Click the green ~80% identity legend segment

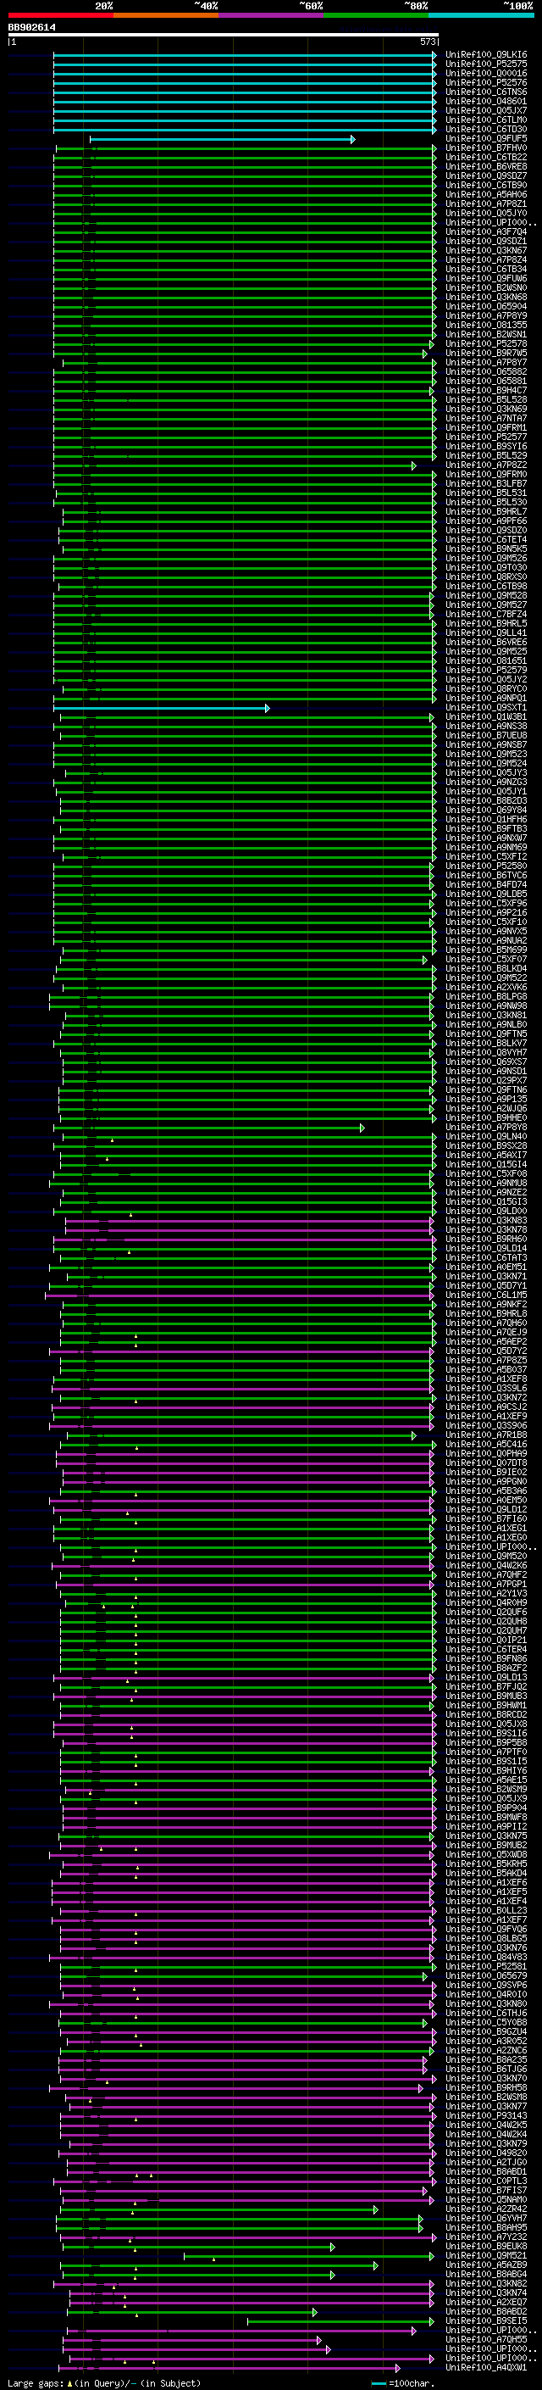coord(376,15)
